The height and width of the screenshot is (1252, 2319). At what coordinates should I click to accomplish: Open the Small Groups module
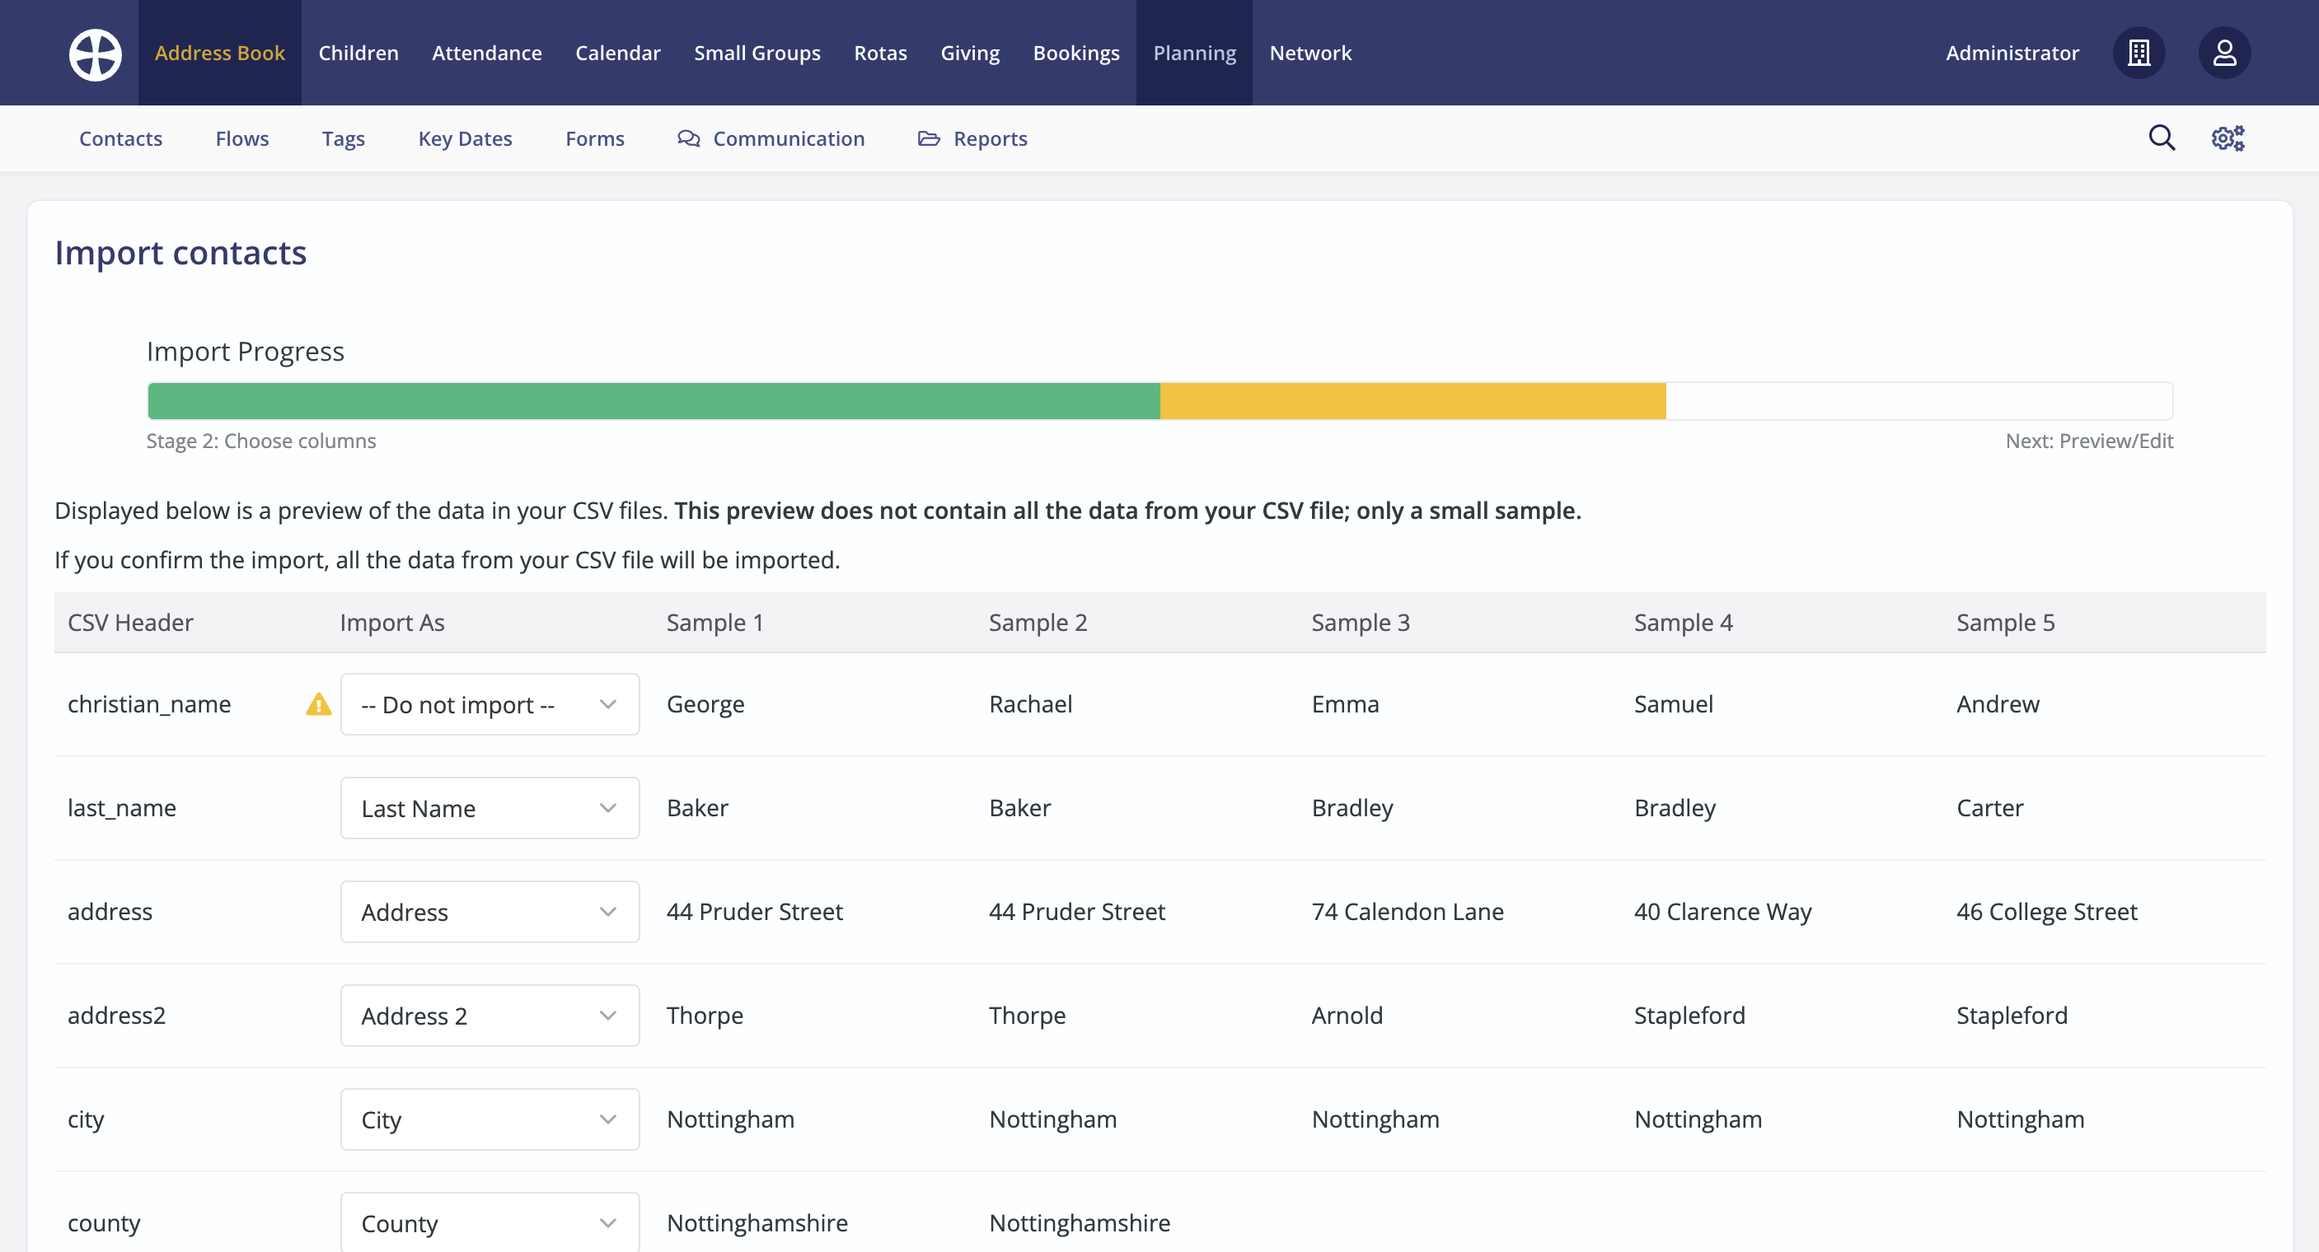click(x=757, y=53)
